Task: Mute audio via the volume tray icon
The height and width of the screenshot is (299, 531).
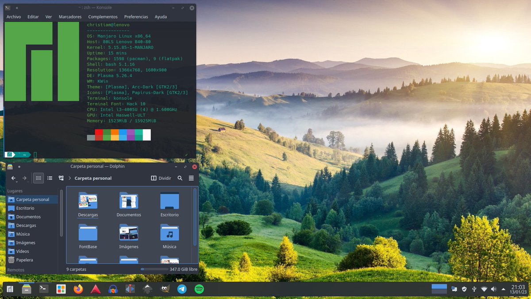Action: [493, 288]
